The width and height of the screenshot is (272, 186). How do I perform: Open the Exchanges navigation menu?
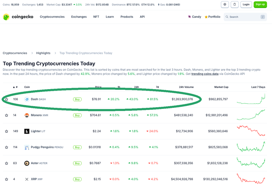(79, 17)
